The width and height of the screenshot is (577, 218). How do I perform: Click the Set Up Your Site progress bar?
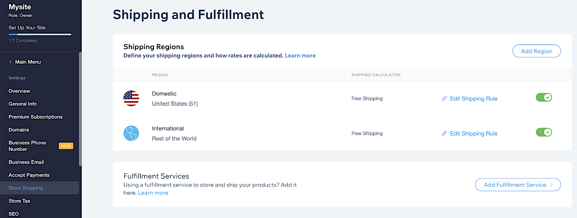pyautogui.click(x=40, y=34)
